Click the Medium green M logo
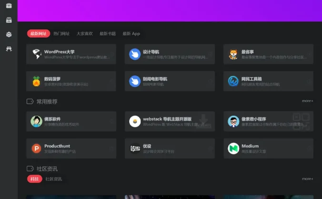This screenshot has width=322, height=199. (x=233, y=149)
